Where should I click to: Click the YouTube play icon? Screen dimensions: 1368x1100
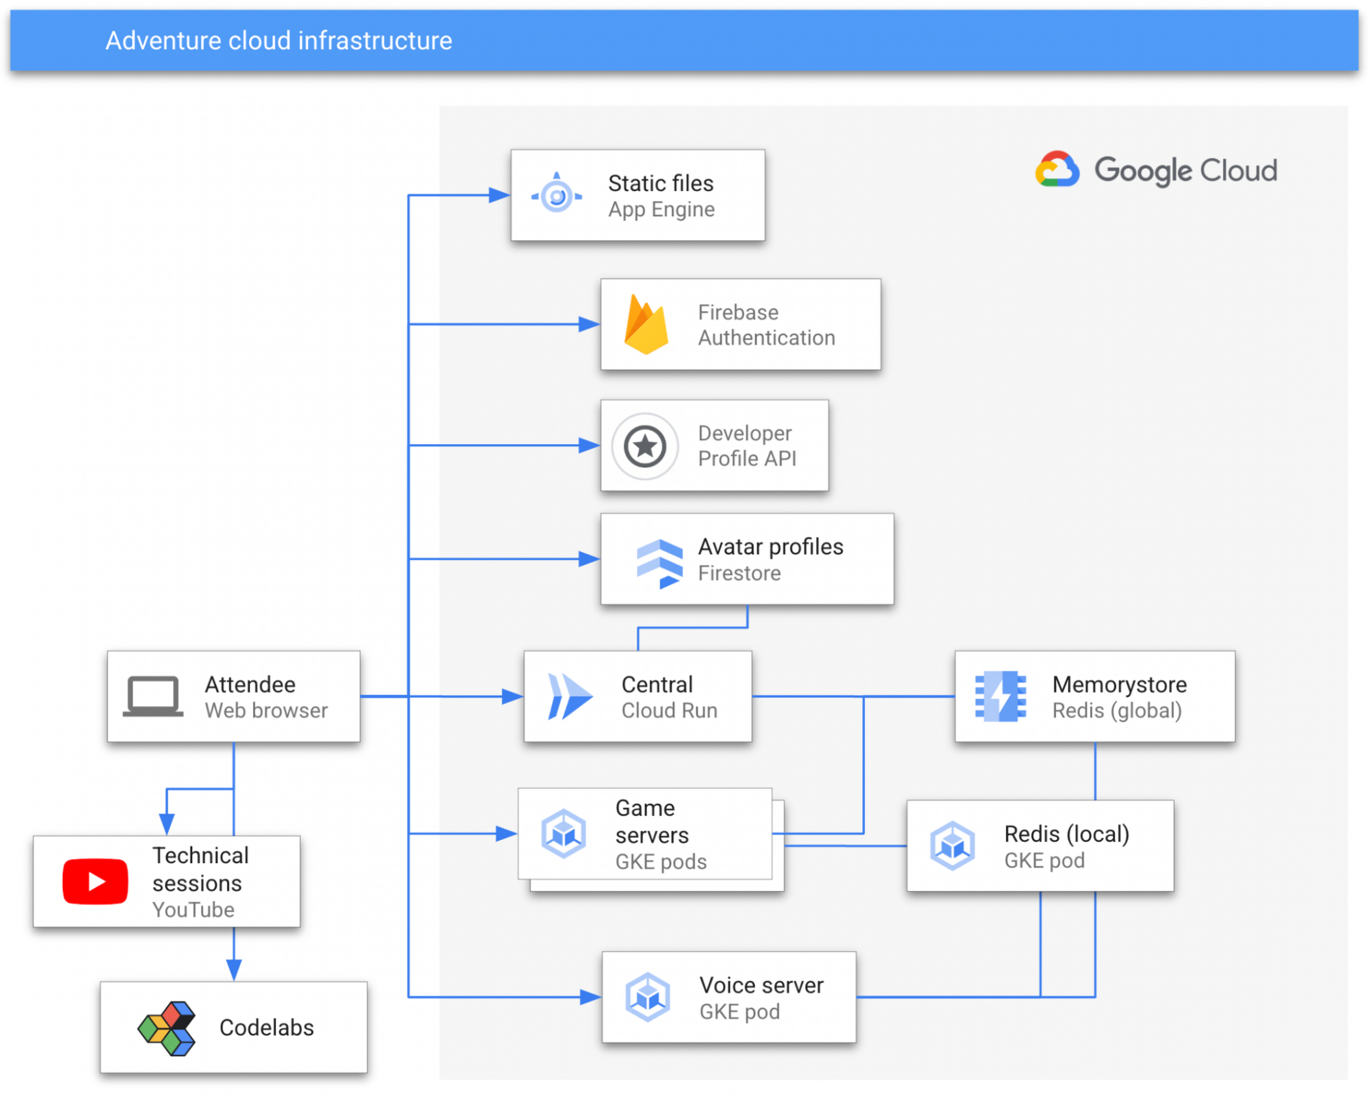pyautogui.click(x=95, y=881)
